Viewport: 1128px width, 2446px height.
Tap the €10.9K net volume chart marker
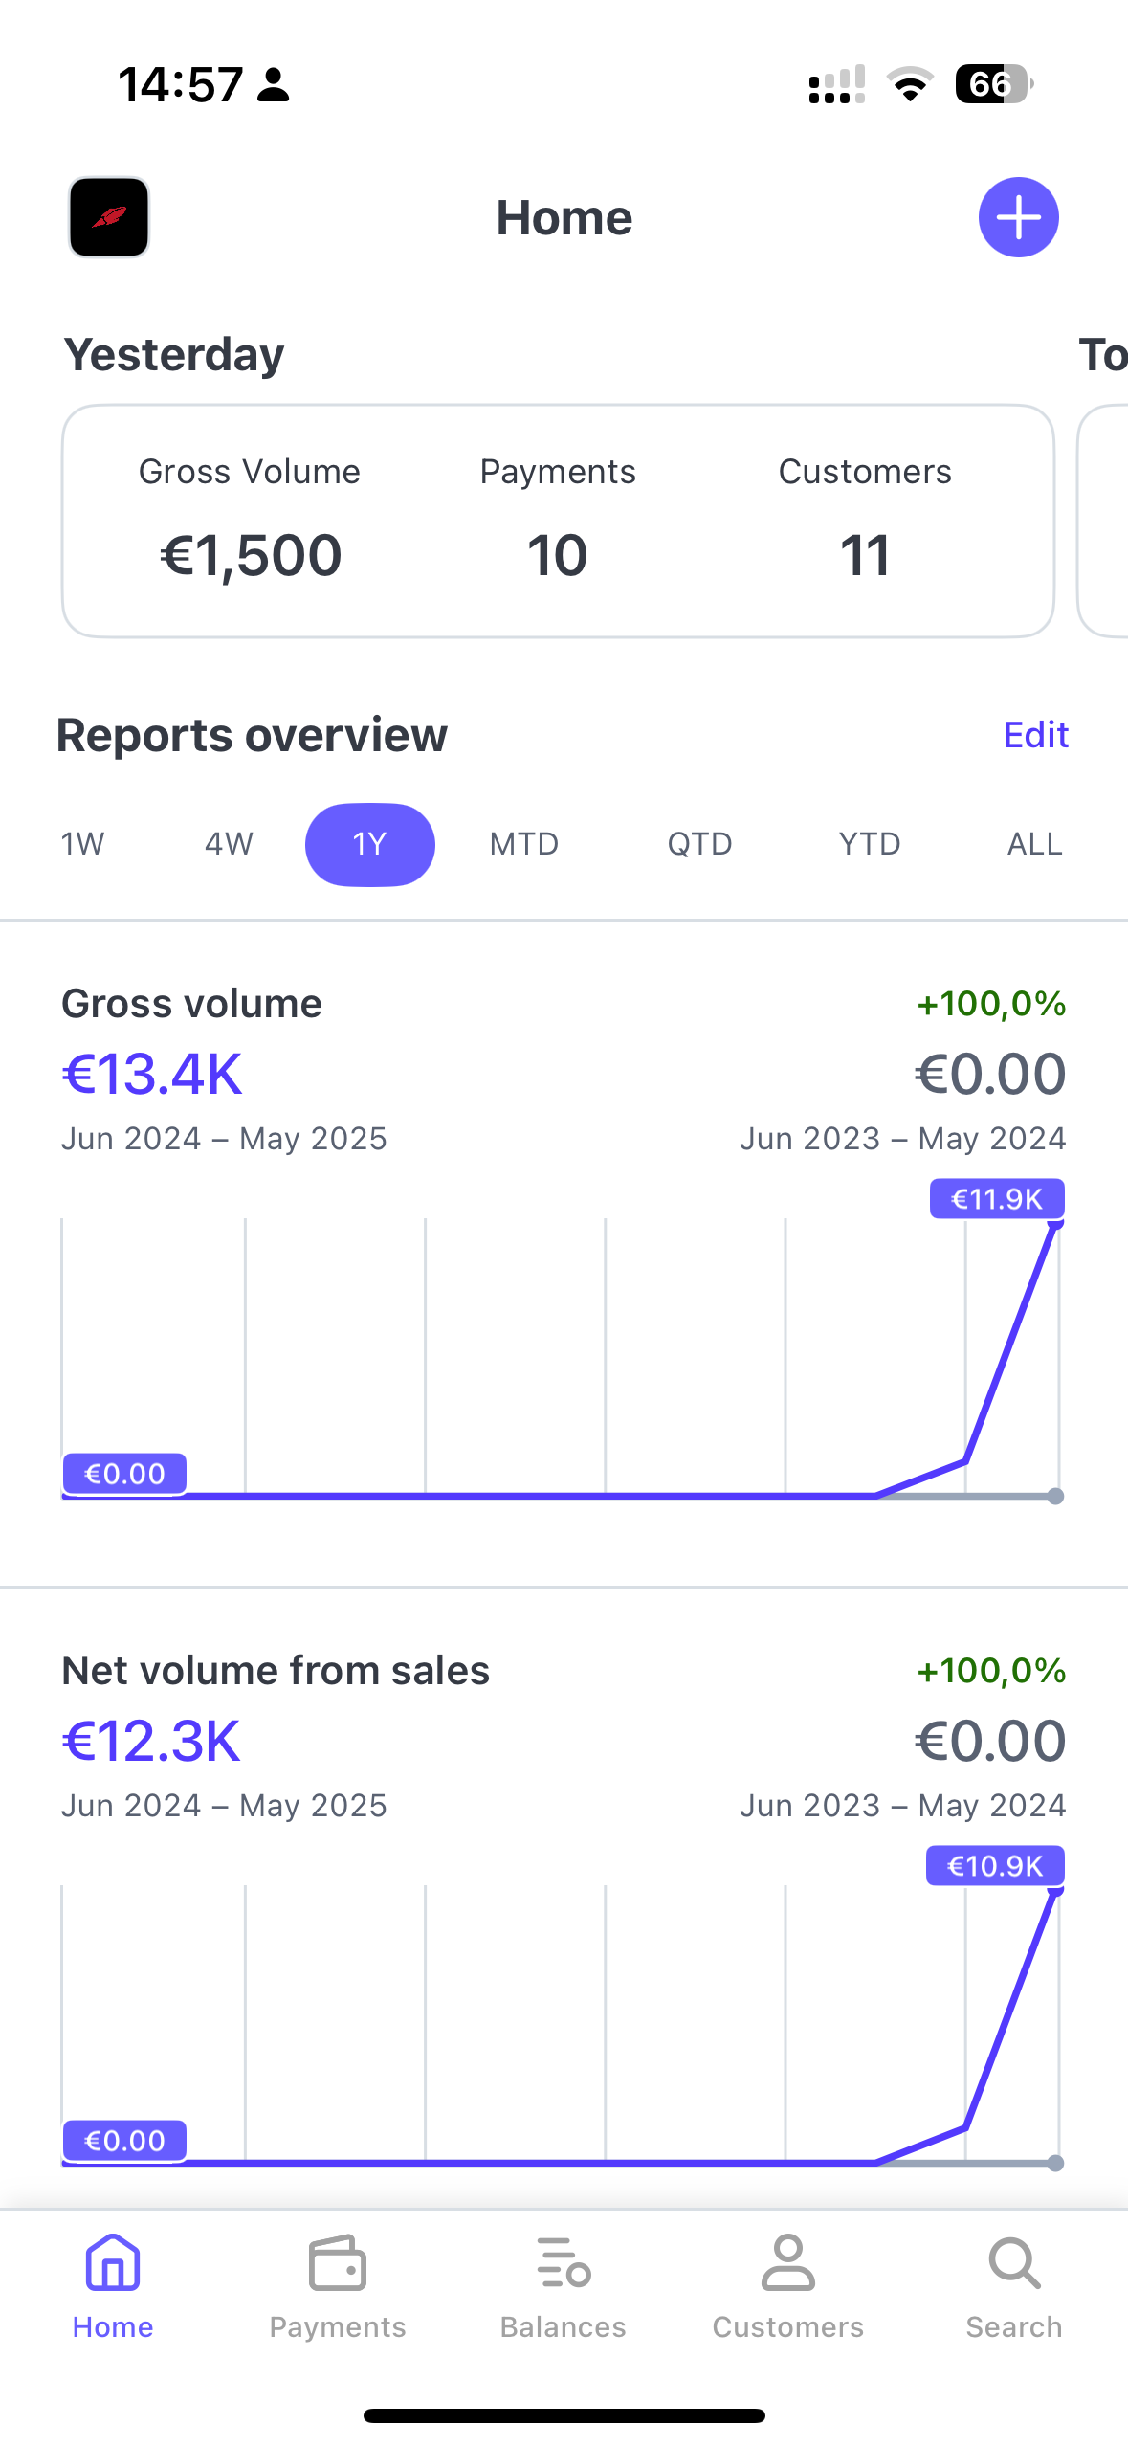pos(995,1866)
